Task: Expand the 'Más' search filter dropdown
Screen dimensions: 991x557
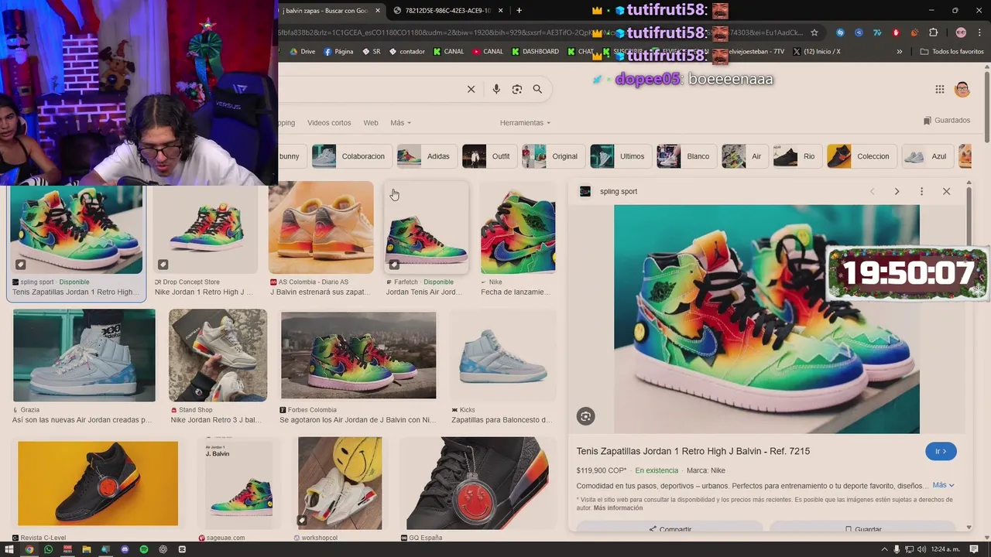Action: coord(400,123)
